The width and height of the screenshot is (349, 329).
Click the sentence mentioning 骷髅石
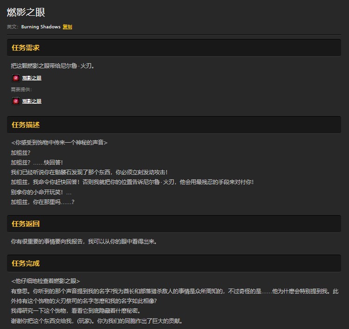tap(89, 172)
